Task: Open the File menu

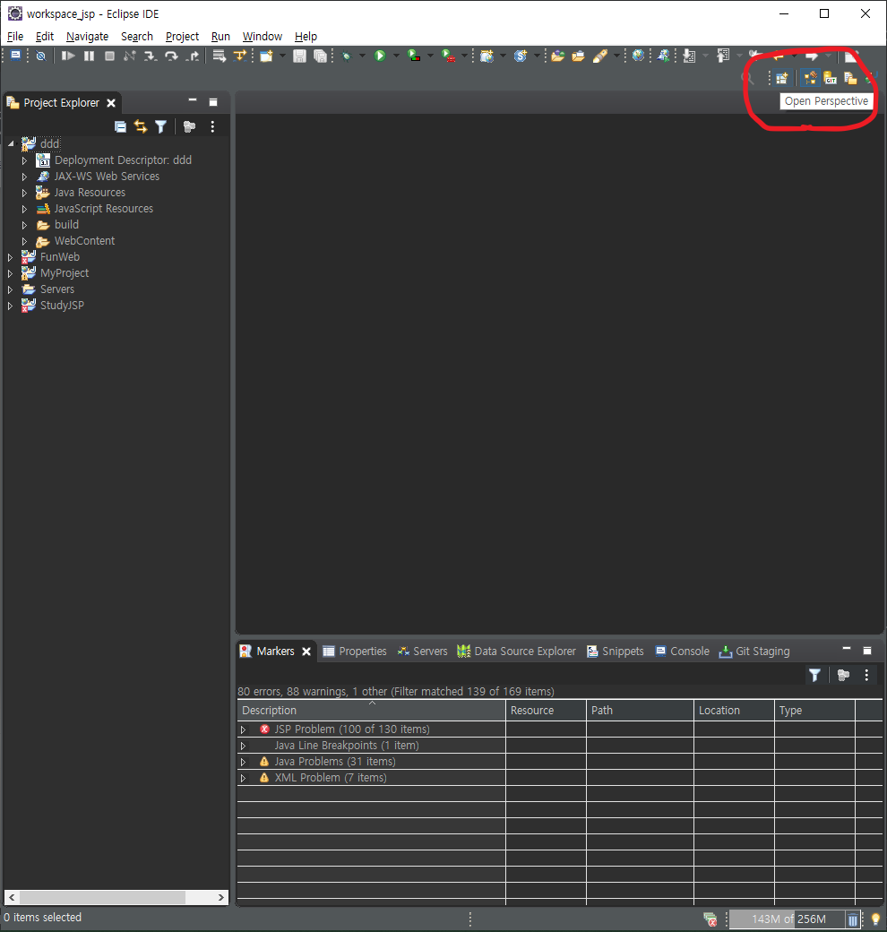Action: pyautogui.click(x=15, y=36)
